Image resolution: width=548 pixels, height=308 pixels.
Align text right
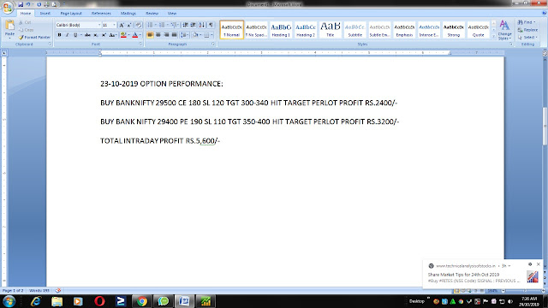(x=166, y=35)
